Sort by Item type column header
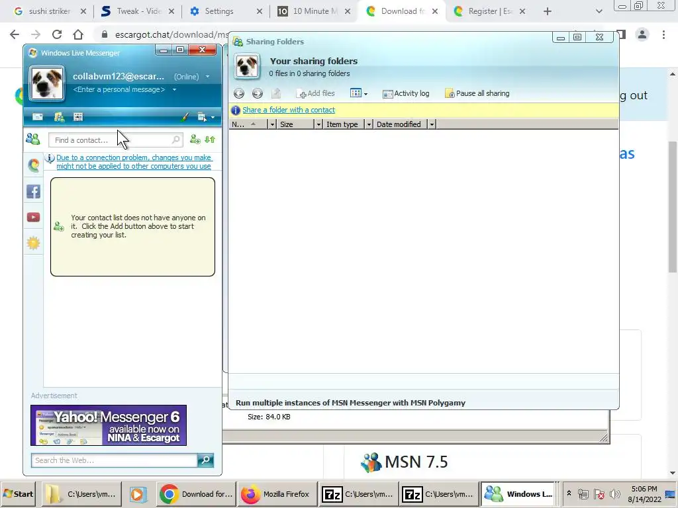The height and width of the screenshot is (508, 678). [344, 124]
